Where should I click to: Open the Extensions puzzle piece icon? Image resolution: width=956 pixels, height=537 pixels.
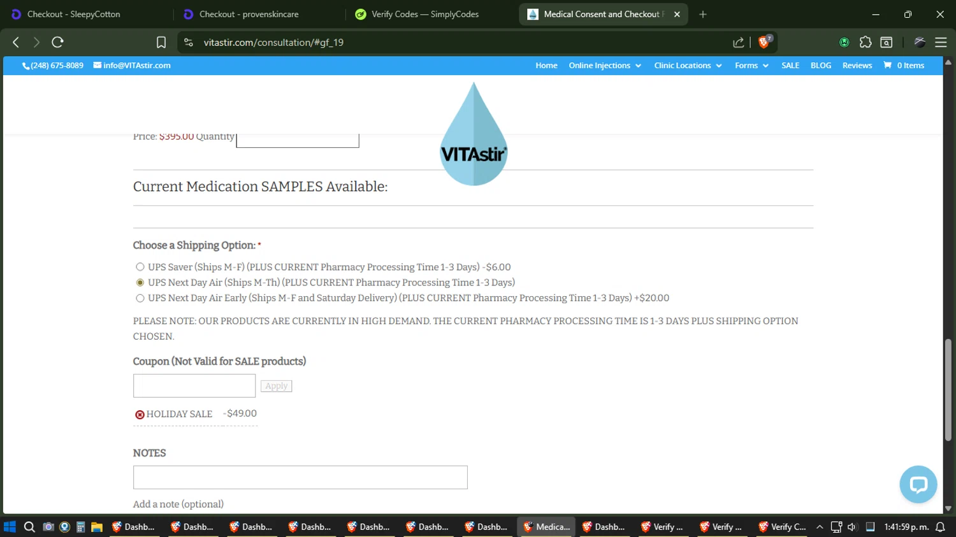865,42
